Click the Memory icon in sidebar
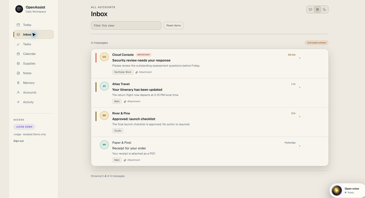 (18, 83)
